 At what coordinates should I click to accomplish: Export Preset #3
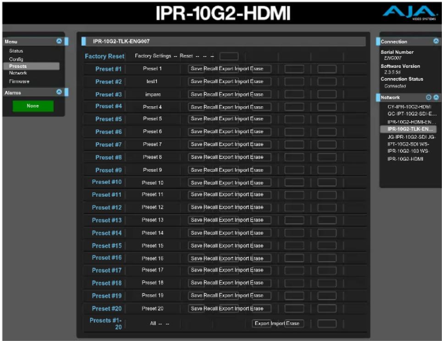click(x=226, y=94)
